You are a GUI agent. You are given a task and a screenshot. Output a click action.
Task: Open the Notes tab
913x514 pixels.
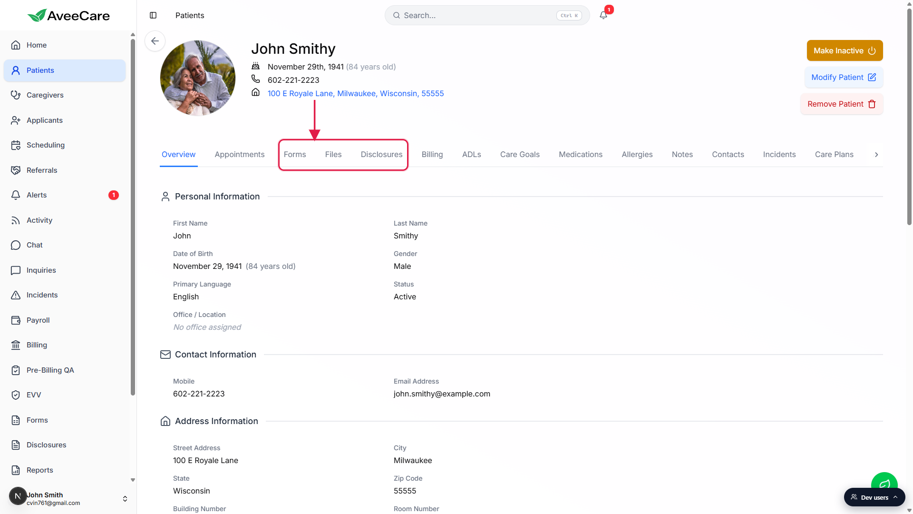(x=682, y=155)
